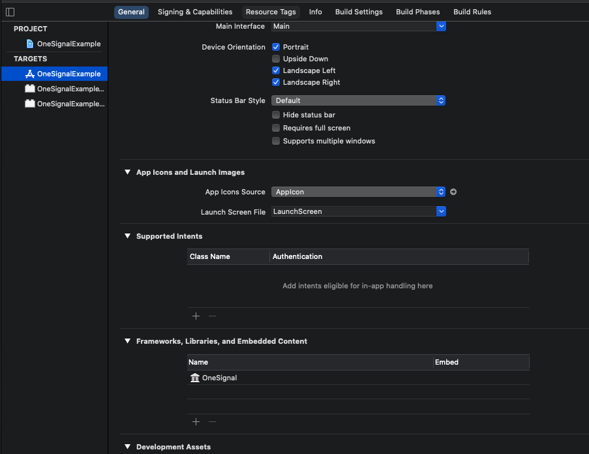Collapse the Development Assets section
589x454 pixels.
point(128,446)
